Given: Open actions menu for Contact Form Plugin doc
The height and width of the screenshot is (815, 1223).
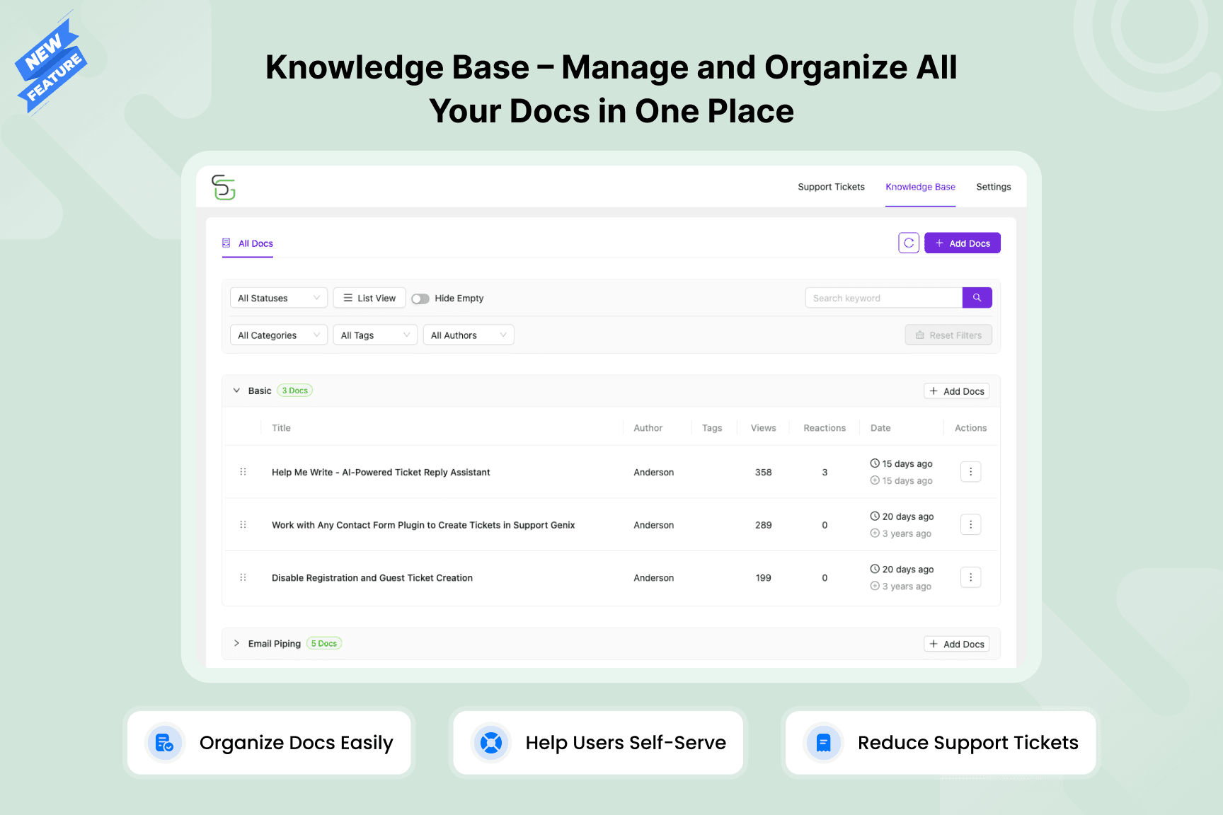Looking at the screenshot, I should click(x=970, y=525).
